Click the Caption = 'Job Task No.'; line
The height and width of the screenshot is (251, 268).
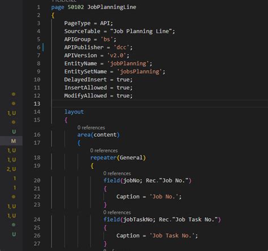[x=157, y=236]
